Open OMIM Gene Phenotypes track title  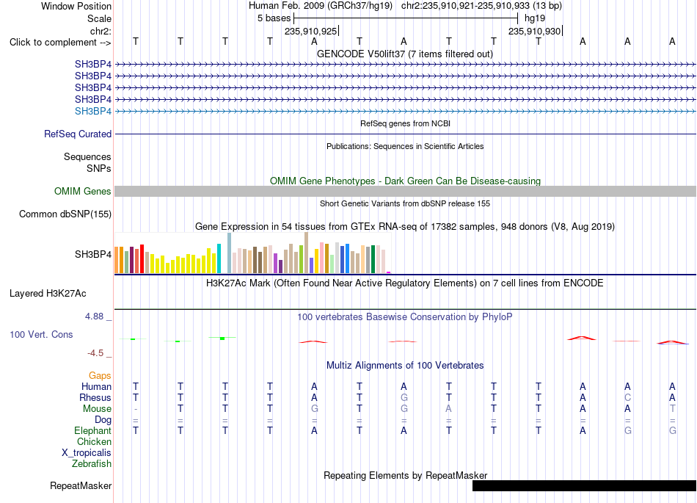click(x=405, y=181)
